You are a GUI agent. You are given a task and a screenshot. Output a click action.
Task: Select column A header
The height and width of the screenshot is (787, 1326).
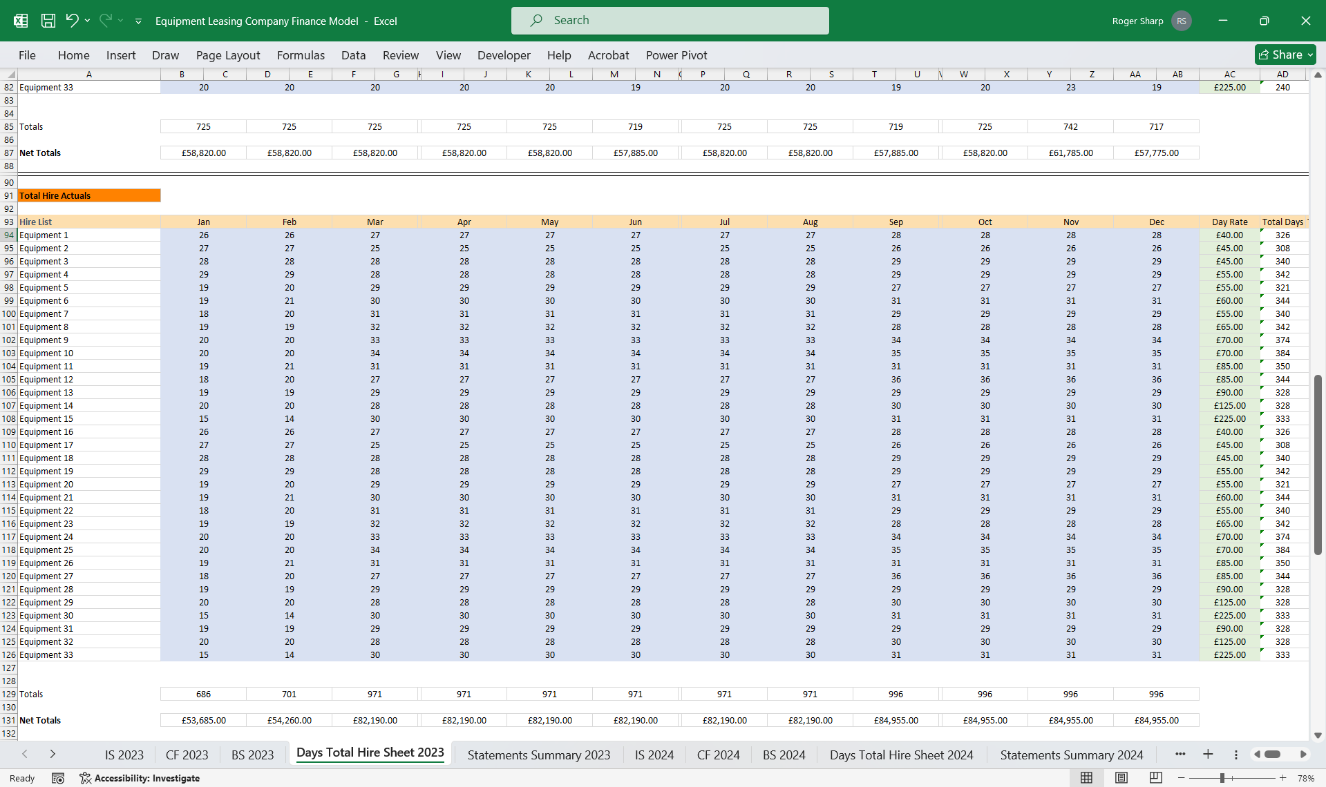[89, 74]
